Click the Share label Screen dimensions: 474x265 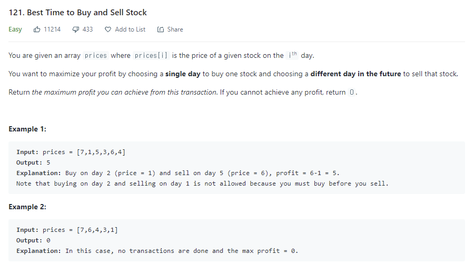click(175, 29)
